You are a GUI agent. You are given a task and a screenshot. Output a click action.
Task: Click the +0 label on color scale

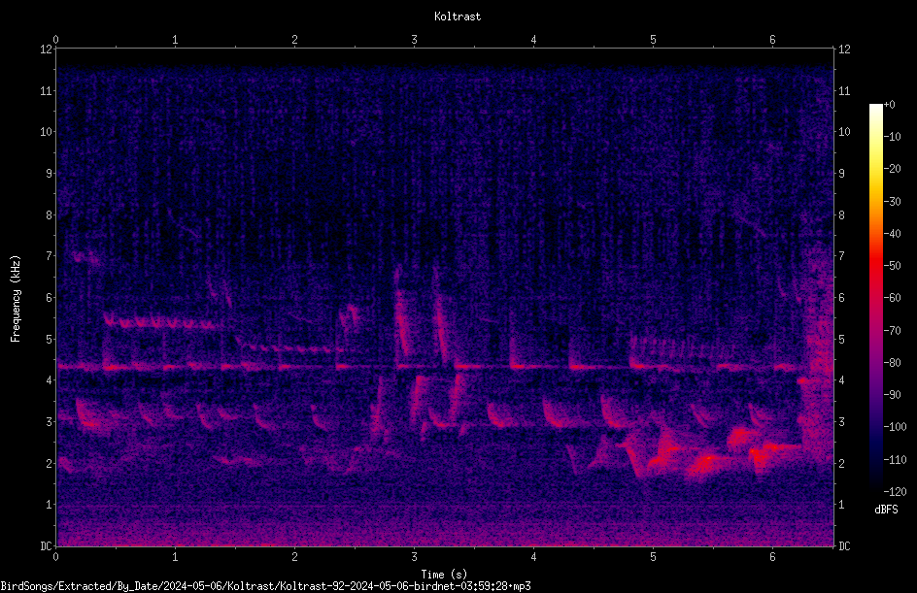pyautogui.click(x=890, y=105)
